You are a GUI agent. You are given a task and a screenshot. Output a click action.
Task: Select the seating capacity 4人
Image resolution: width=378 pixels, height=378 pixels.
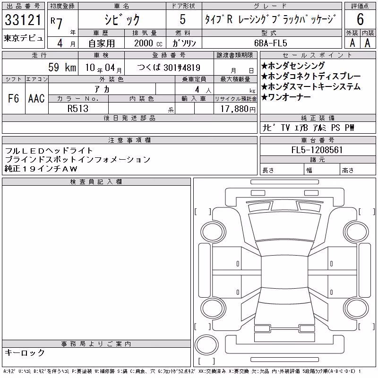tap(203, 90)
